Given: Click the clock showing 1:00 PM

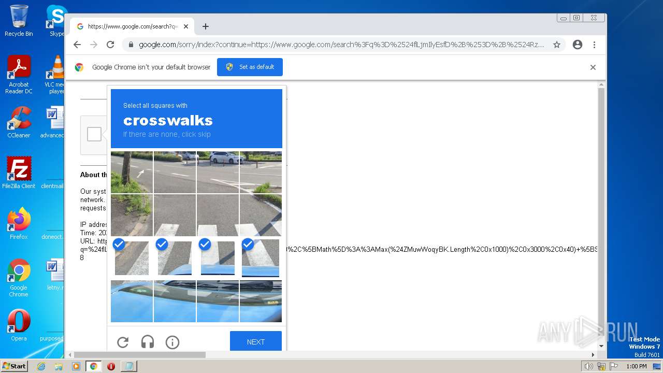Looking at the screenshot, I should pos(637,366).
